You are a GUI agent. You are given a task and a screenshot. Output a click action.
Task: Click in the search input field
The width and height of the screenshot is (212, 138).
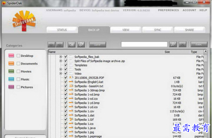[144, 44]
